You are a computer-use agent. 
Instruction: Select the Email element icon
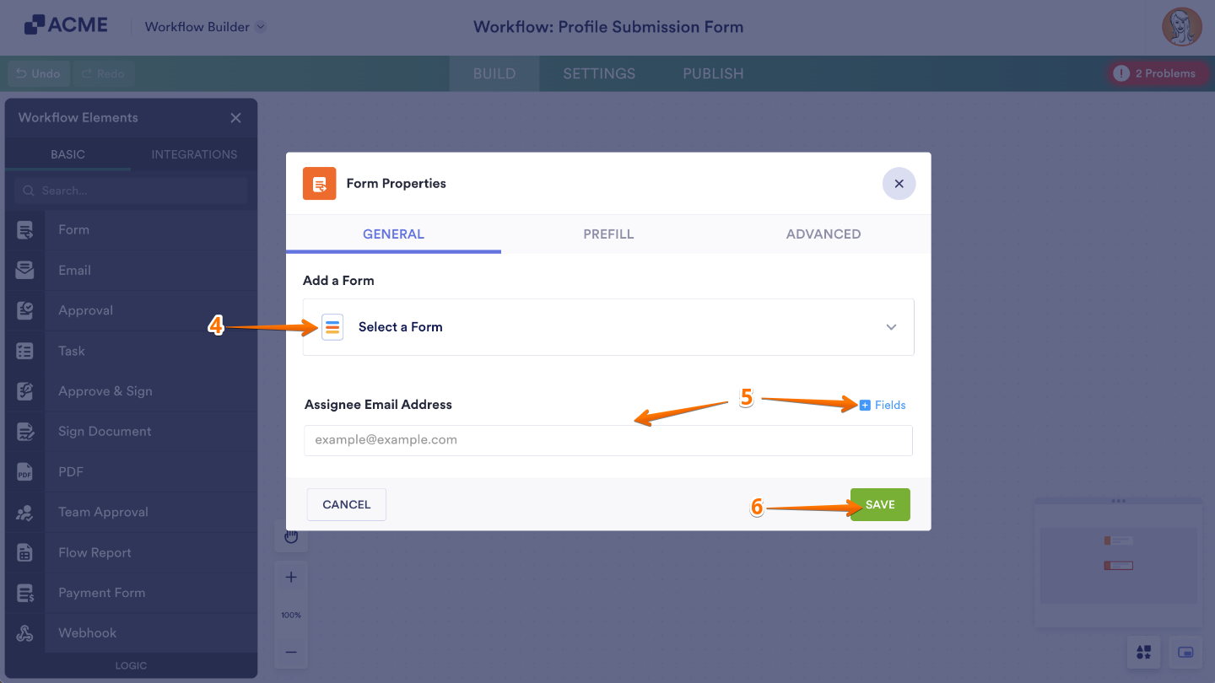click(x=25, y=270)
